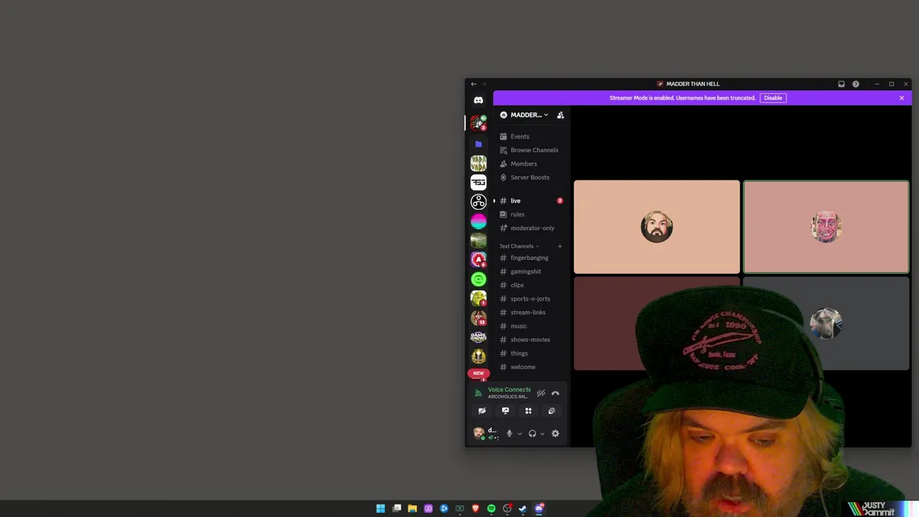The image size is (919, 517).
Task: Open the purple server folder icon
Action: point(478,144)
